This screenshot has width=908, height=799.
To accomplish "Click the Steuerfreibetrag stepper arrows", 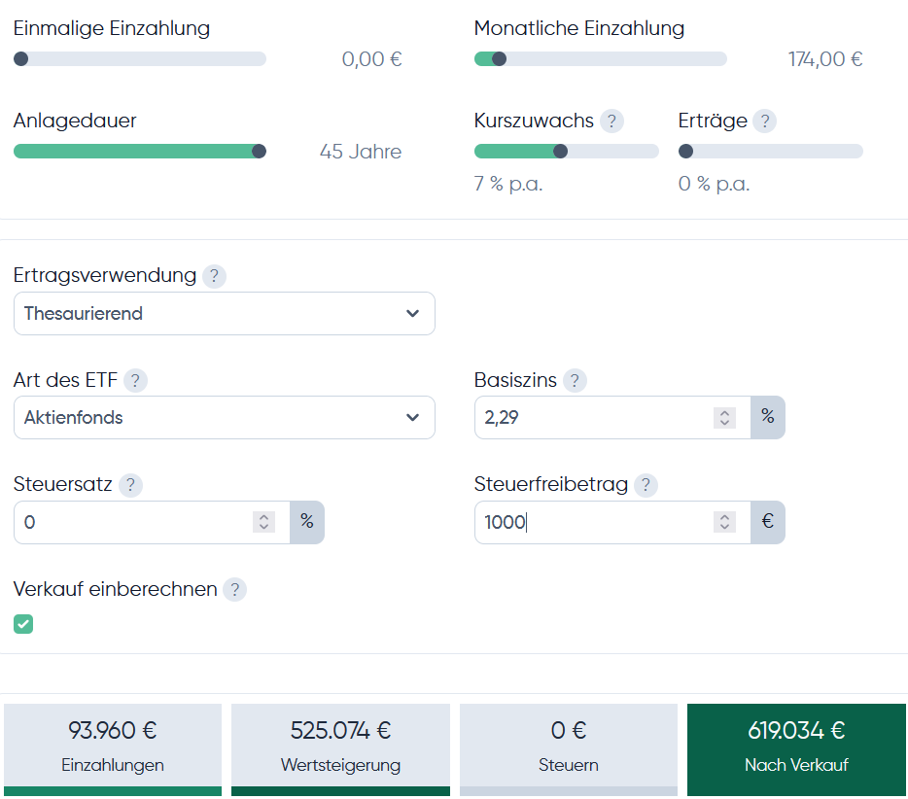I will (x=724, y=522).
